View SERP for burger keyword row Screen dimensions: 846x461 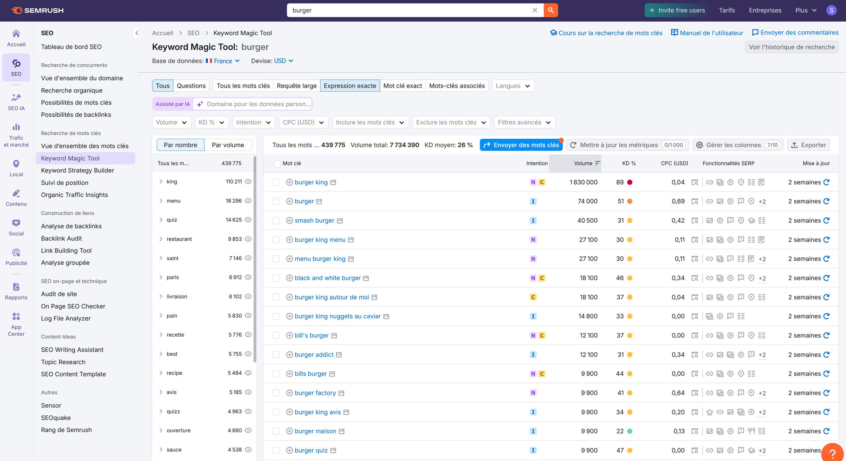(x=695, y=201)
